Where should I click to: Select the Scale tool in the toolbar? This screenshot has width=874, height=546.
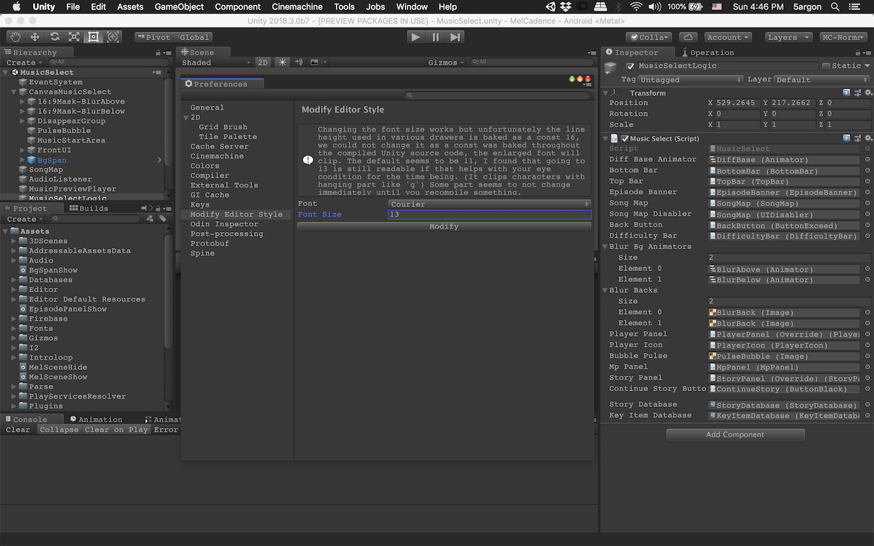(74, 37)
